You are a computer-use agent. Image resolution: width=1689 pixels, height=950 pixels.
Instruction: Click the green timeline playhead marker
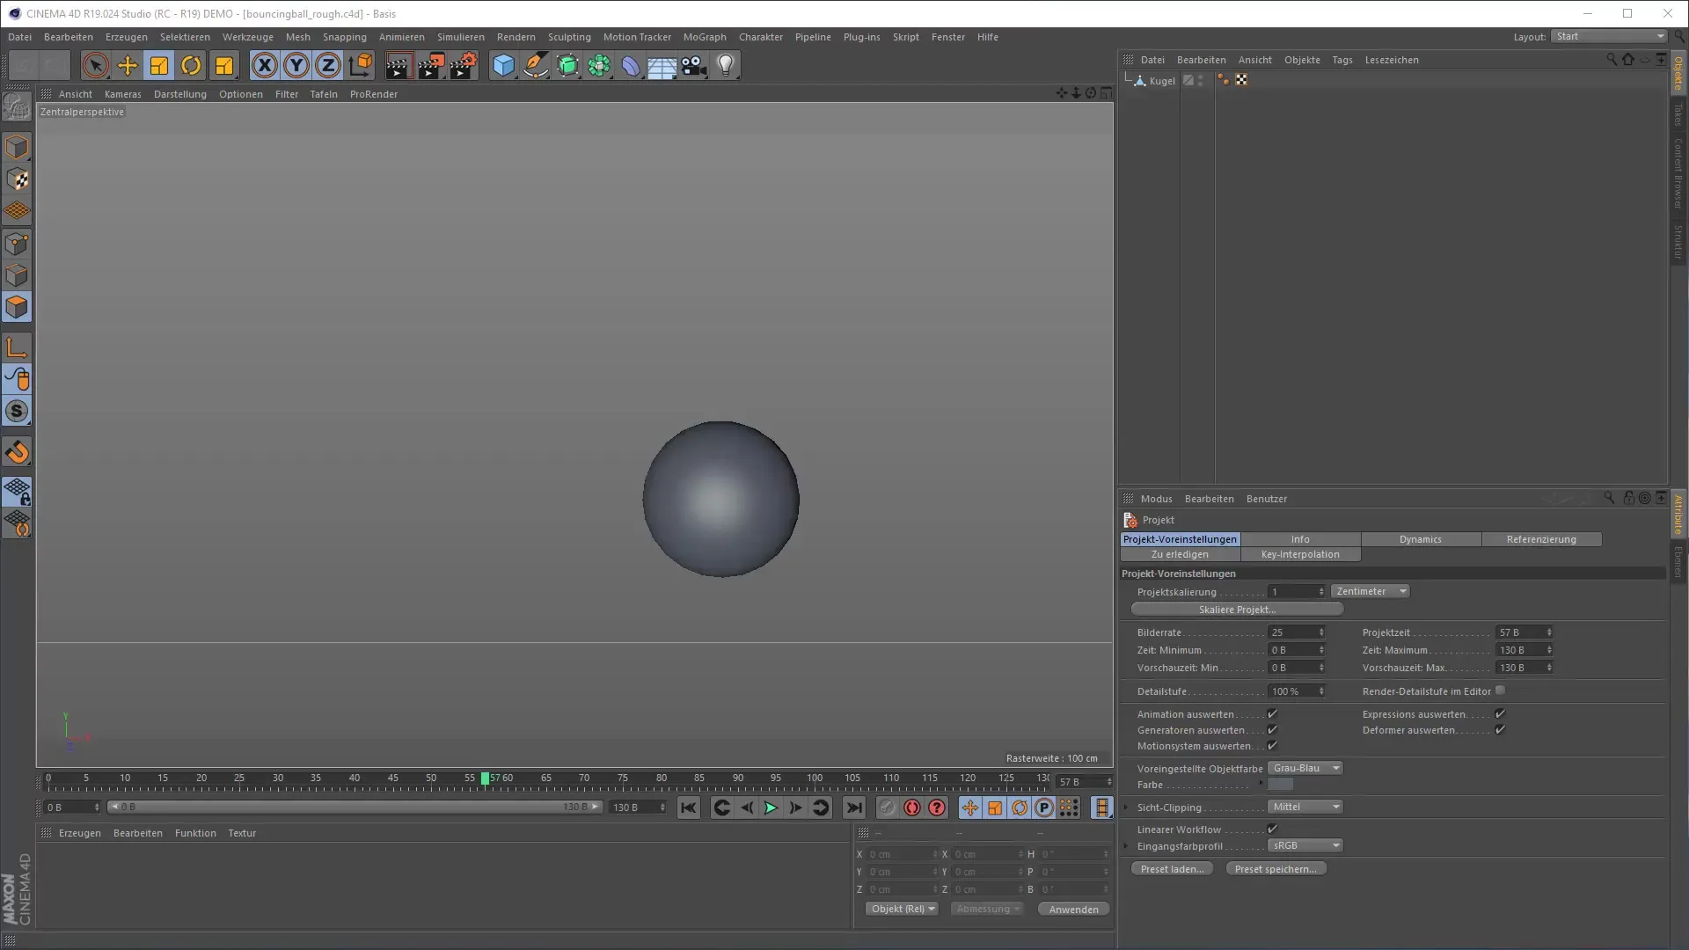click(485, 778)
